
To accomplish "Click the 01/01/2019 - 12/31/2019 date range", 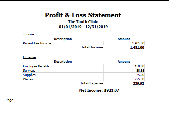I will tap(83, 27).
